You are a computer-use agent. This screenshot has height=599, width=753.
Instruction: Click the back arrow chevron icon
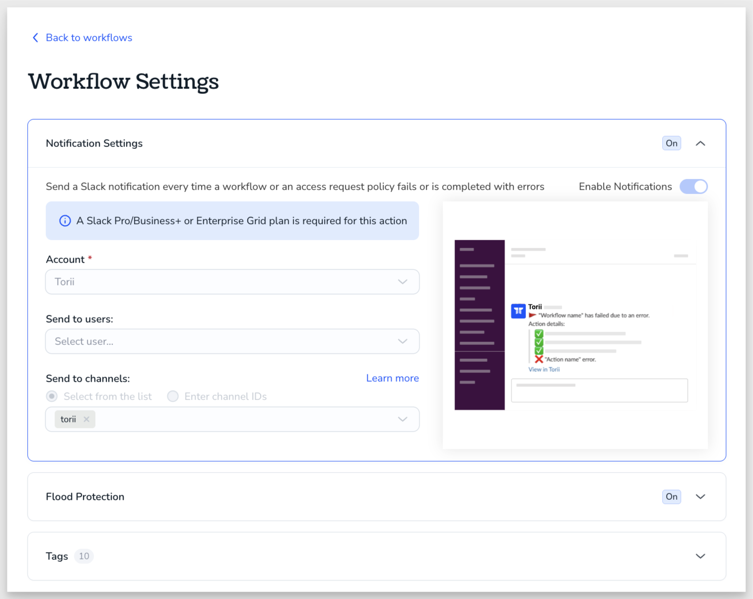[35, 38]
